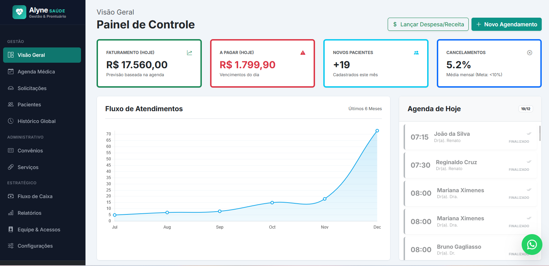
Task: Click the Dec data point on the chart
Action: [x=377, y=131]
